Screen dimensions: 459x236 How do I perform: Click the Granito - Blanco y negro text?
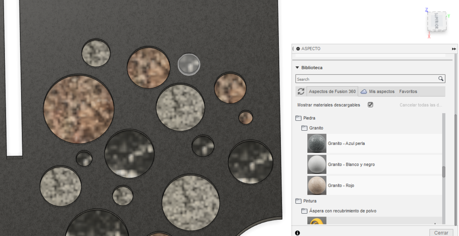pos(351,164)
